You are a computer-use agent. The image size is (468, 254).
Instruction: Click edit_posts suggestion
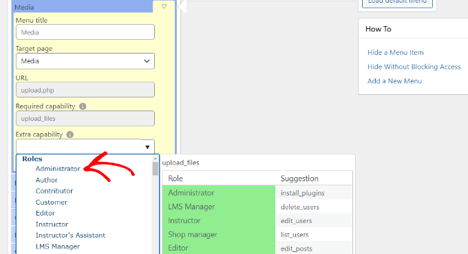(297, 249)
